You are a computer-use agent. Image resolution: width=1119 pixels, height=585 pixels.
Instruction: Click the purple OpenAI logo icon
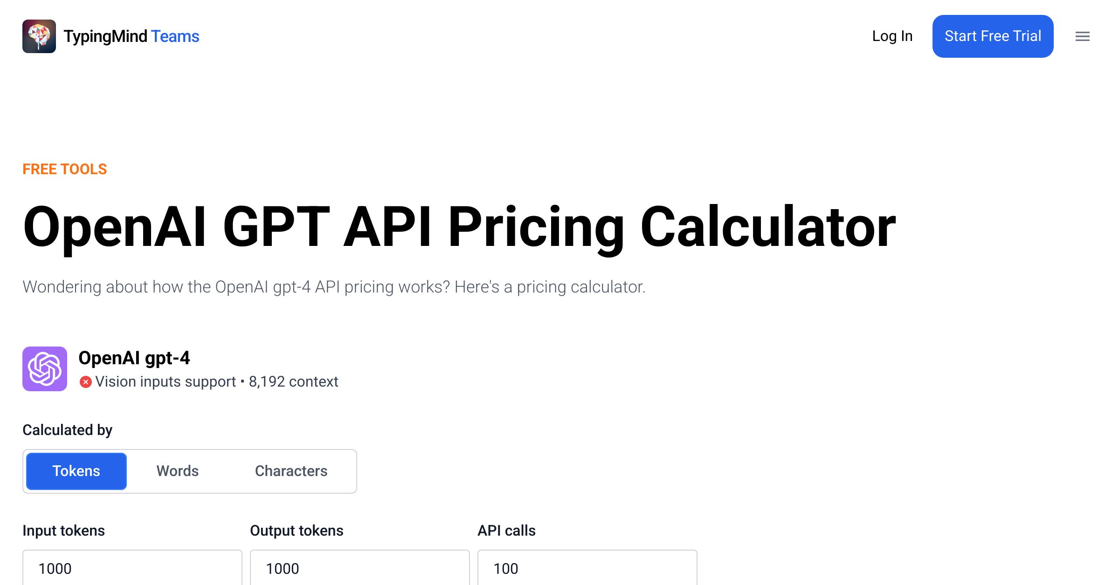(x=45, y=369)
